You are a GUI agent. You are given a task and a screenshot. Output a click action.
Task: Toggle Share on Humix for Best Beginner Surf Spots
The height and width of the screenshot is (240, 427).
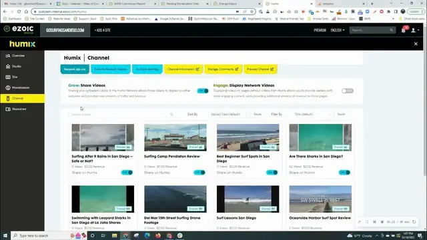coord(272,173)
